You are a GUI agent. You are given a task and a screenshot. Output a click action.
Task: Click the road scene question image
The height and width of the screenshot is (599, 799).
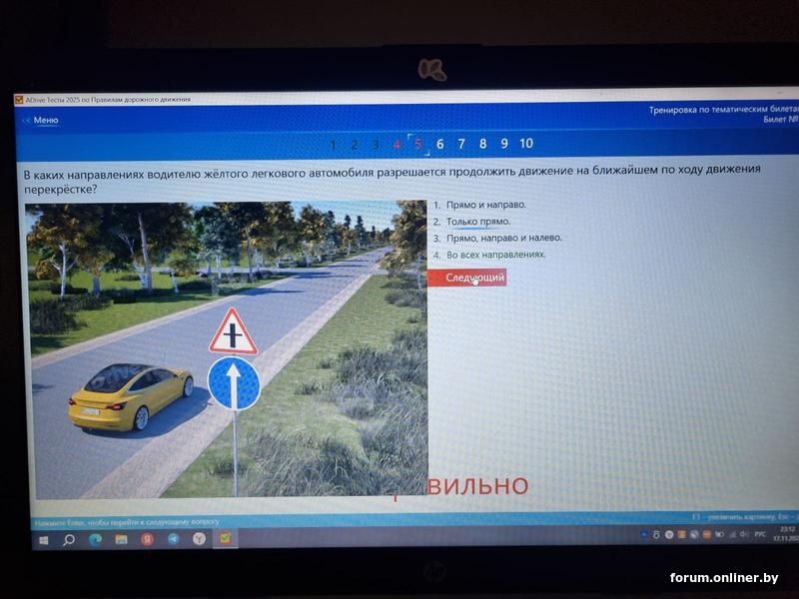pos(228,349)
